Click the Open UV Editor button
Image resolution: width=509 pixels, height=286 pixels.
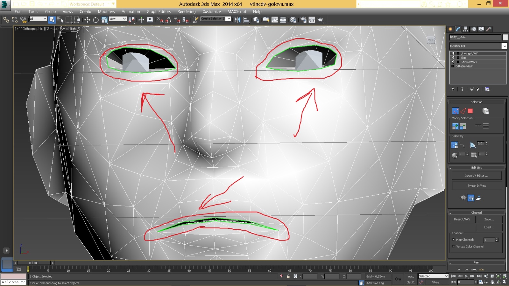pyautogui.click(x=477, y=176)
